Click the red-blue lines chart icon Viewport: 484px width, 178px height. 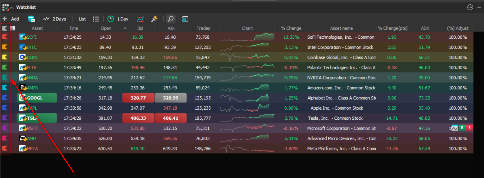click(x=140, y=19)
